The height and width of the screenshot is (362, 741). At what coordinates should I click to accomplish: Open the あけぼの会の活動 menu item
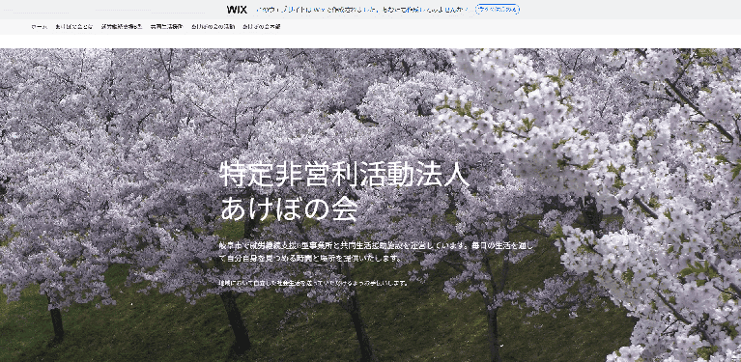click(213, 27)
